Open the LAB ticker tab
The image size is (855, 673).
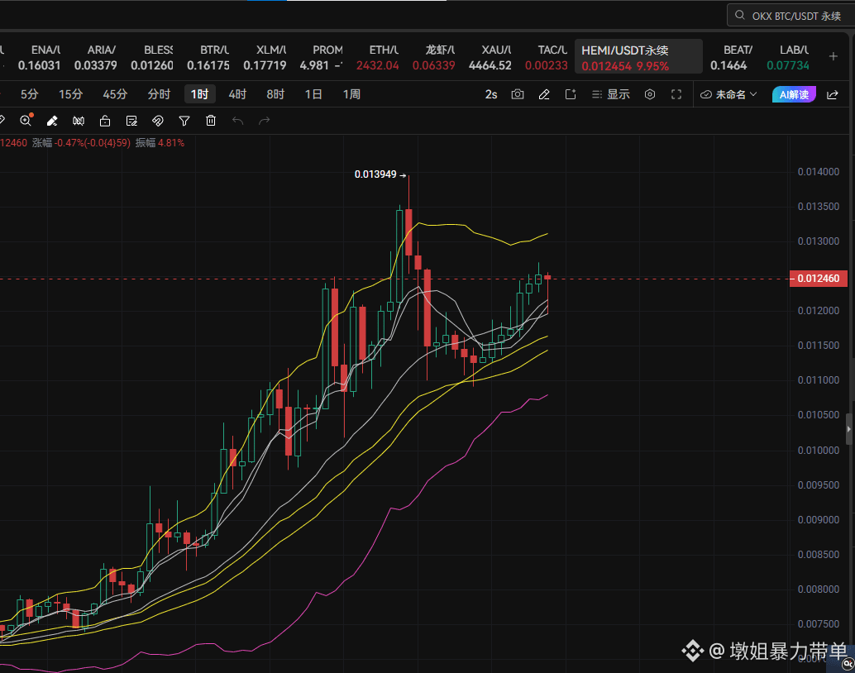pyautogui.click(x=788, y=57)
